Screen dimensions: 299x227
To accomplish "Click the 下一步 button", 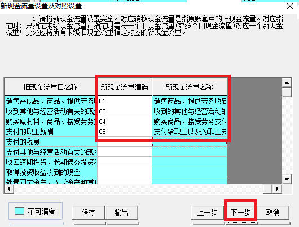I will [x=240, y=212].
